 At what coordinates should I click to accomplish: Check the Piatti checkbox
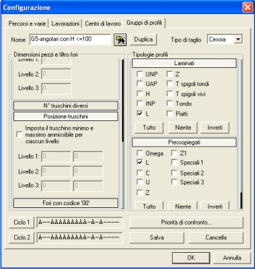tap(170, 114)
